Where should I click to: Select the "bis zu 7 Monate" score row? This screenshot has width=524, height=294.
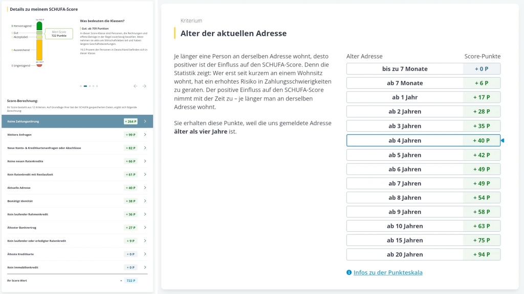click(423, 68)
